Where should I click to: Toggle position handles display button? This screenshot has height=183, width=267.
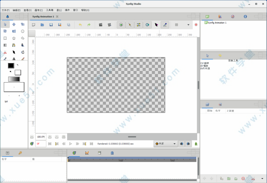pos(121,25)
